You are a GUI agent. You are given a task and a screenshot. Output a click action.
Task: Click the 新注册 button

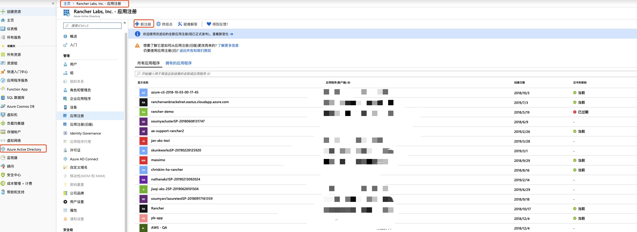[x=144, y=24]
